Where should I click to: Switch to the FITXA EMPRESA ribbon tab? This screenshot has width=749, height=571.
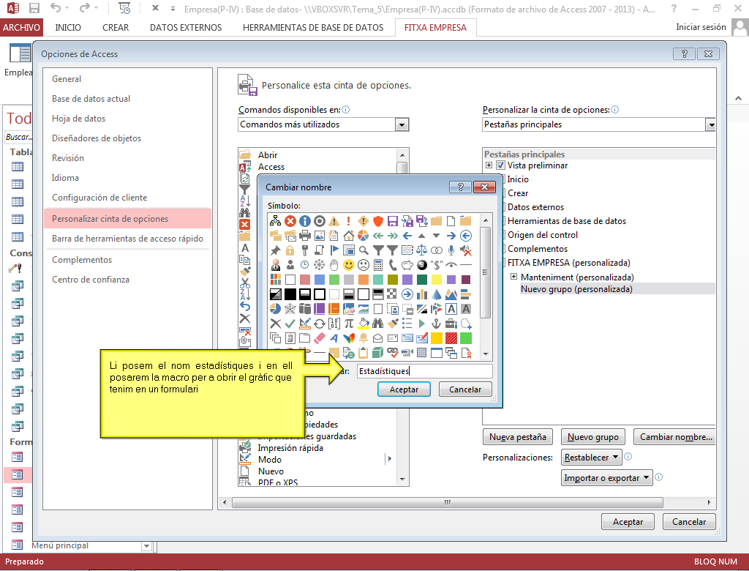point(436,27)
